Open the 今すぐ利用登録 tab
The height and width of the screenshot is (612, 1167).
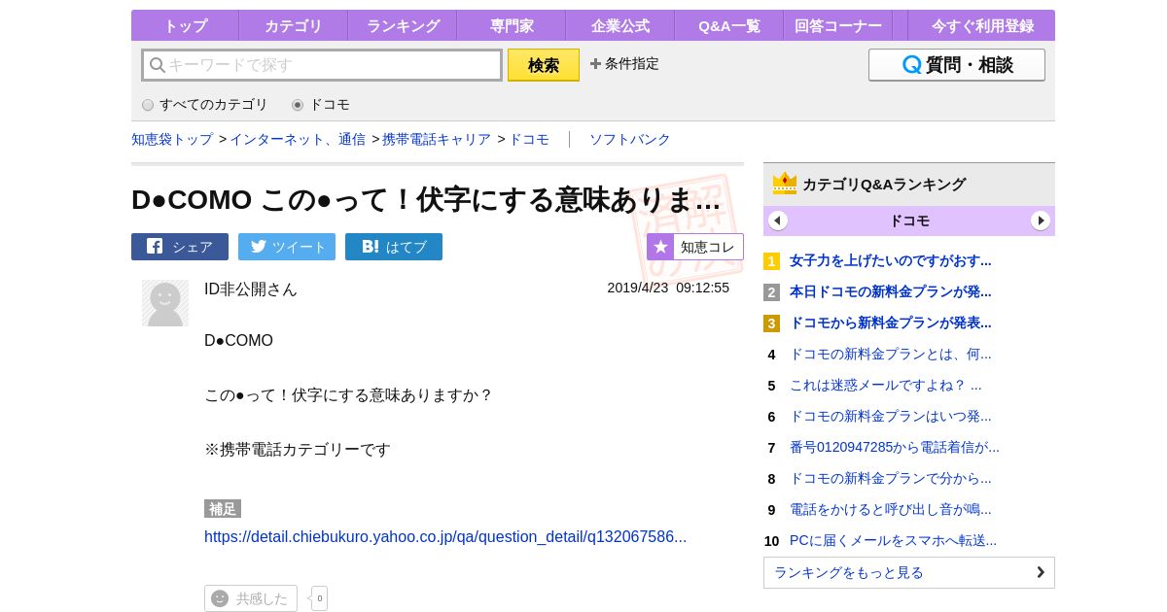pos(982,25)
